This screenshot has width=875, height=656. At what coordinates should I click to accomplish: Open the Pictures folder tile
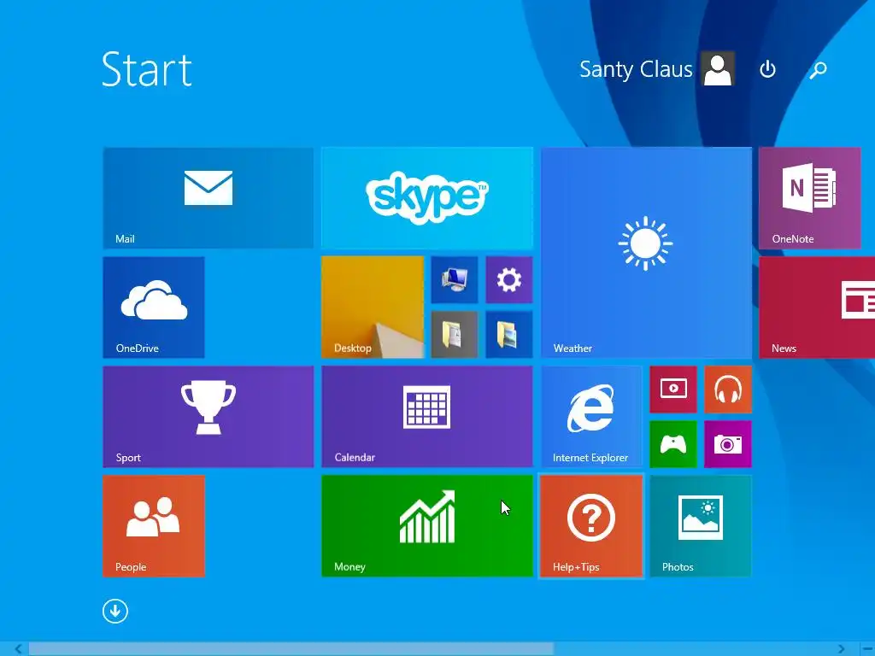point(509,335)
